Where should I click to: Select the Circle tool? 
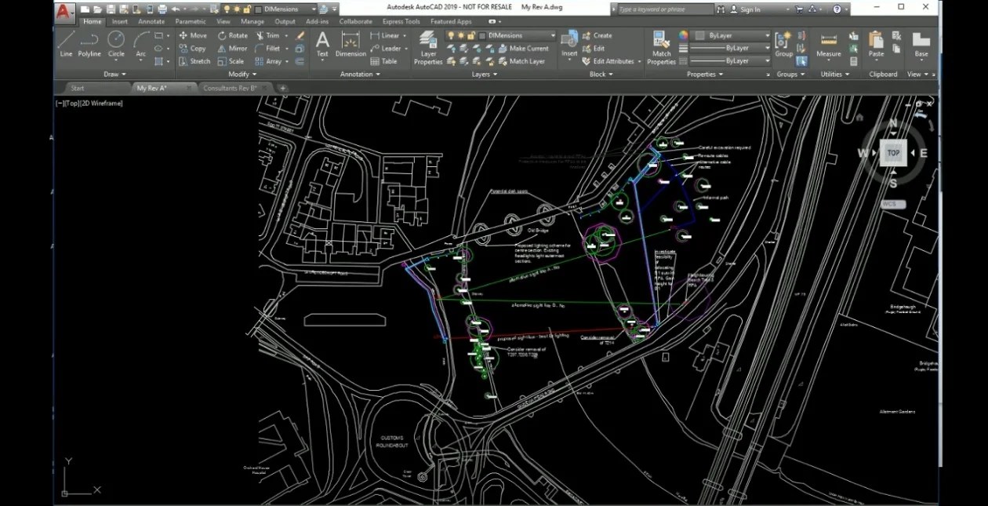(x=116, y=43)
